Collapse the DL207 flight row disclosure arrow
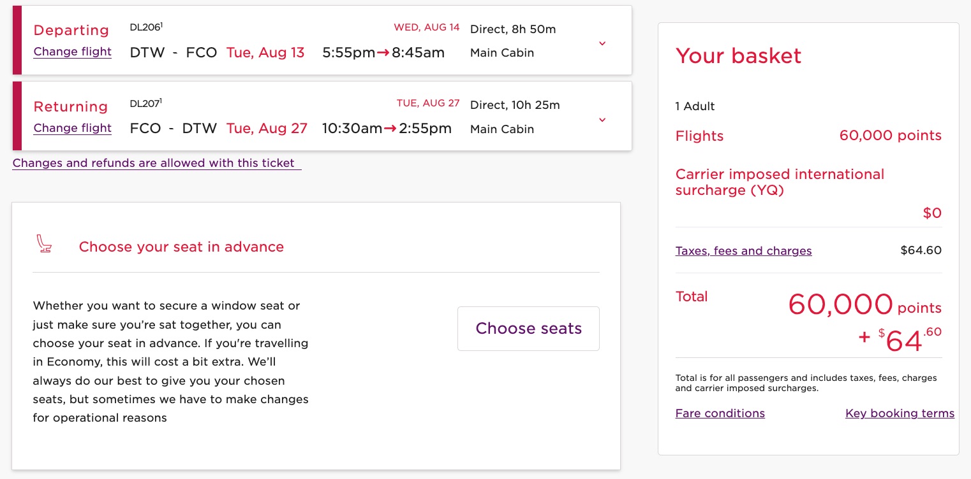Image resolution: width=971 pixels, height=479 pixels. 602,120
